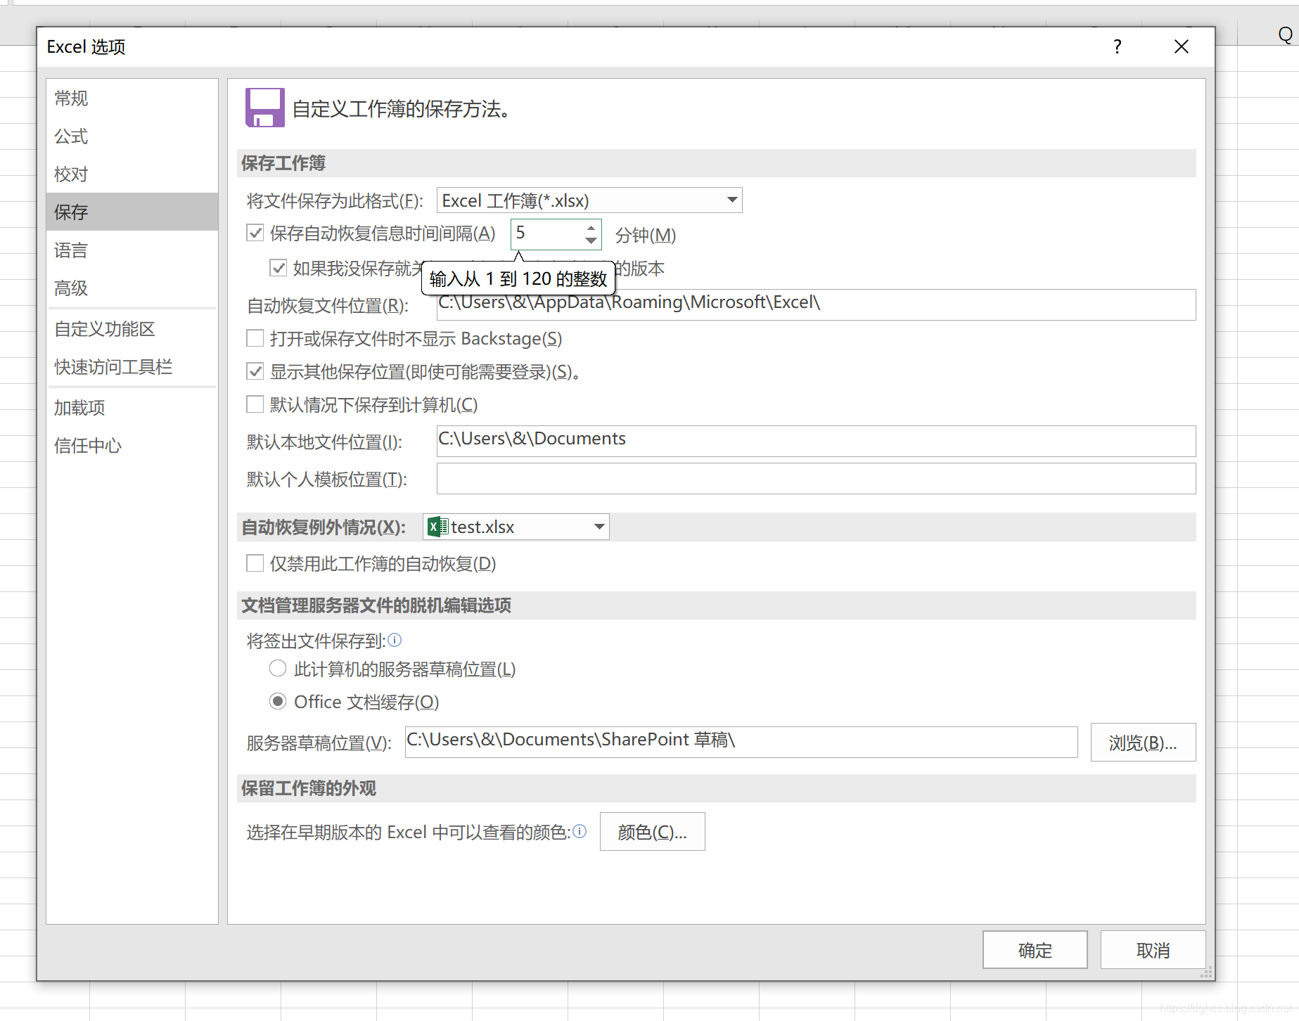
Task: Open the 常规 options category
Action: (x=132, y=98)
